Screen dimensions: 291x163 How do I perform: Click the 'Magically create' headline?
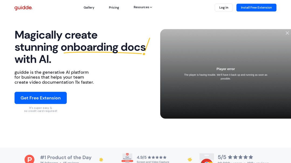pos(56,35)
